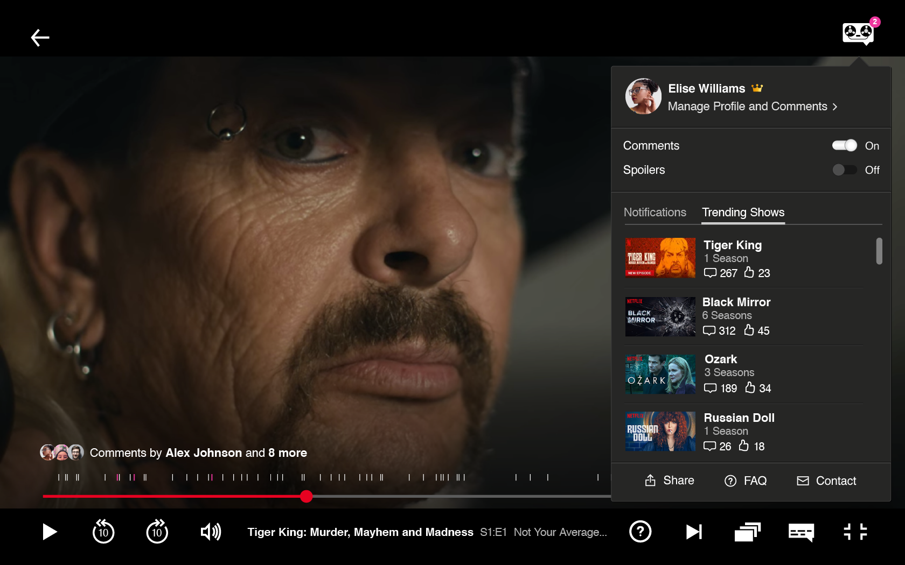Image resolution: width=905 pixels, height=565 pixels.
Task: Open the Russian Doll thumbnail
Action: pyautogui.click(x=660, y=432)
